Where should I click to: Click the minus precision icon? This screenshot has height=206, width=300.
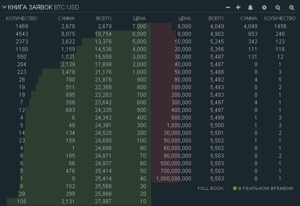coord(228,8)
